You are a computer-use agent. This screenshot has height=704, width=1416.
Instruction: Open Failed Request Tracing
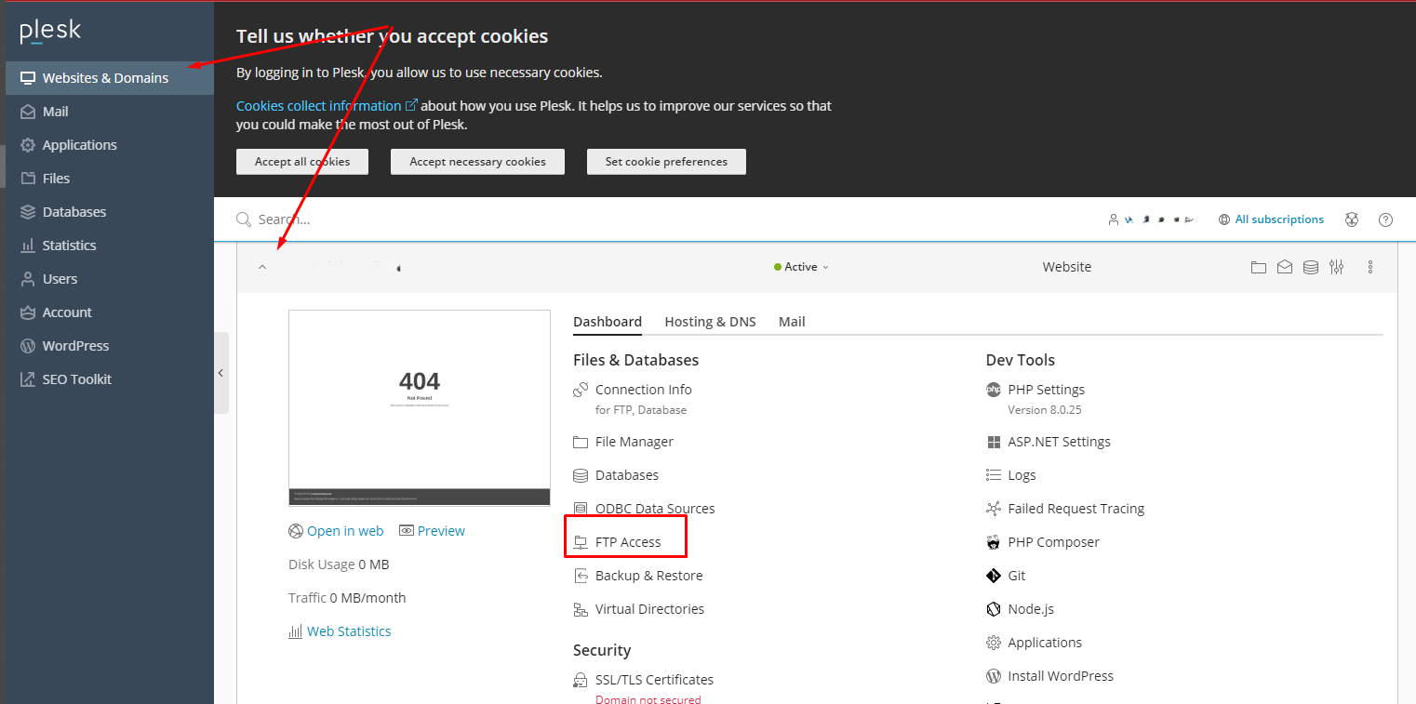pyautogui.click(x=1075, y=509)
